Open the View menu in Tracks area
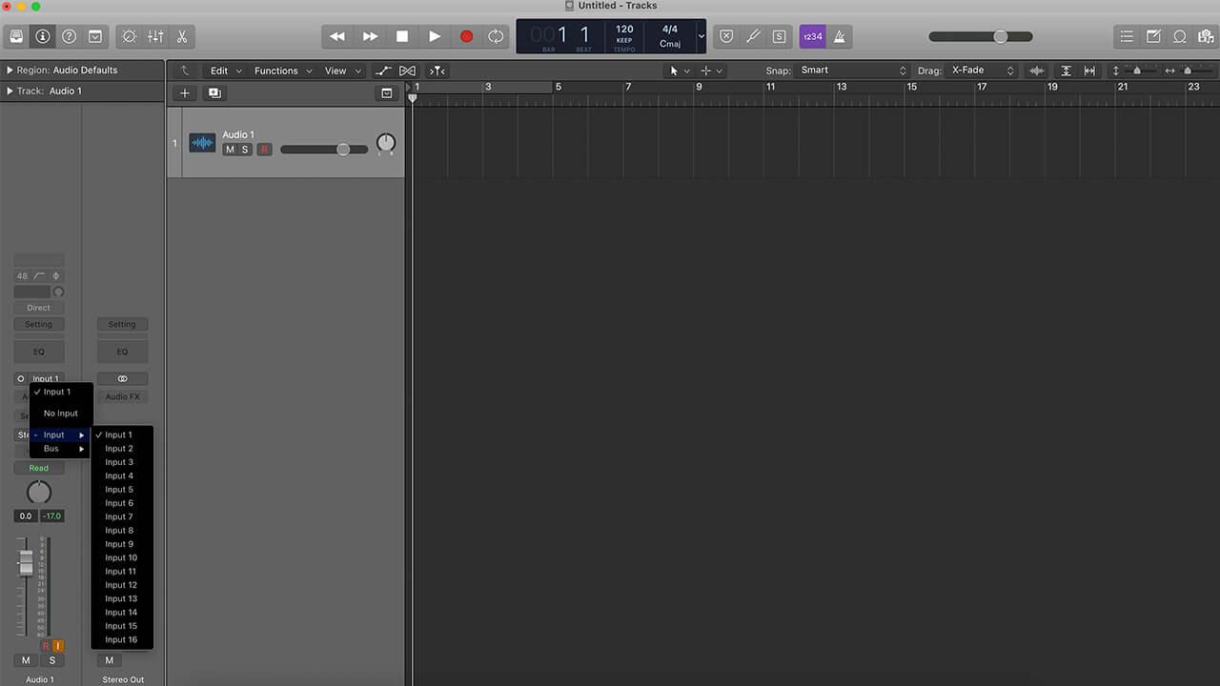Image resolution: width=1220 pixels, height=686 pixels. pyautogui.click(x=342, y=71)
